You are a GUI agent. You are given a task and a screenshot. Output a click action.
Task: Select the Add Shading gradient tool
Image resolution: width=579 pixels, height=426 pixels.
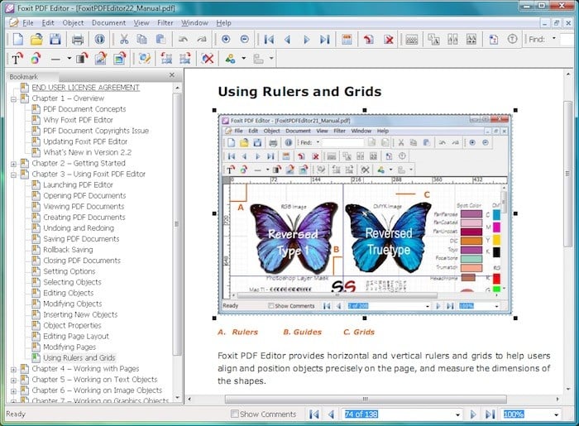coord(82,59)
